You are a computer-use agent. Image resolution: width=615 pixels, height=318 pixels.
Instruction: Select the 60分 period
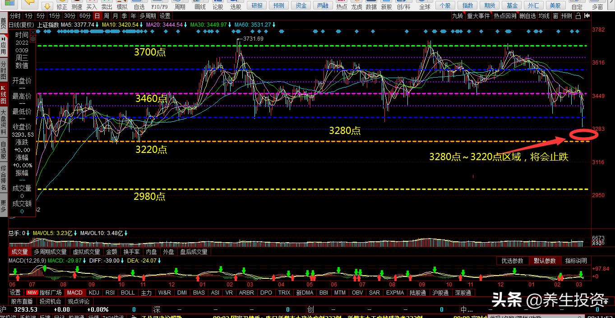pyautogui.click(x=85, y=16)
